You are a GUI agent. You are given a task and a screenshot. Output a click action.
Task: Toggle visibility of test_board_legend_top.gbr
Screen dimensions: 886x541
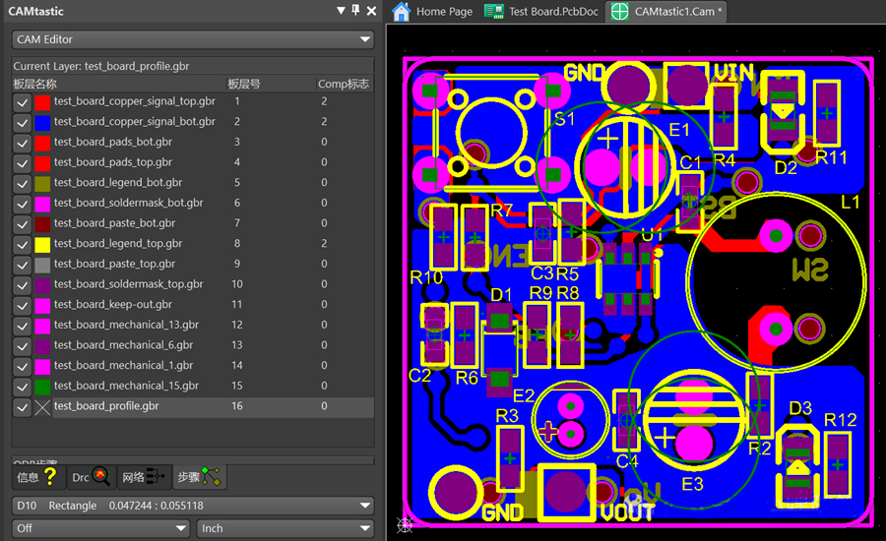coord(22,244)
